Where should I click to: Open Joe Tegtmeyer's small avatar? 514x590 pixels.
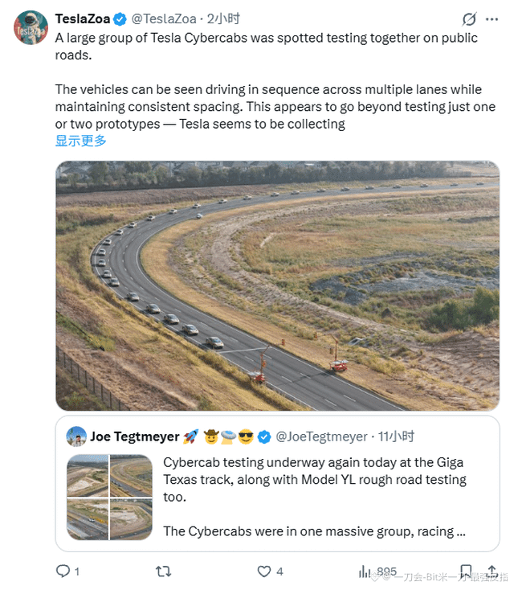pyautogui.click(x=76, y=436)
